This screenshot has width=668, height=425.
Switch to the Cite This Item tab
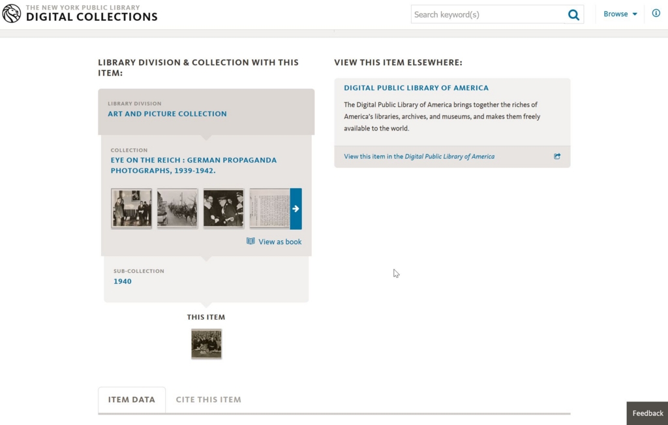coord(208,400)
